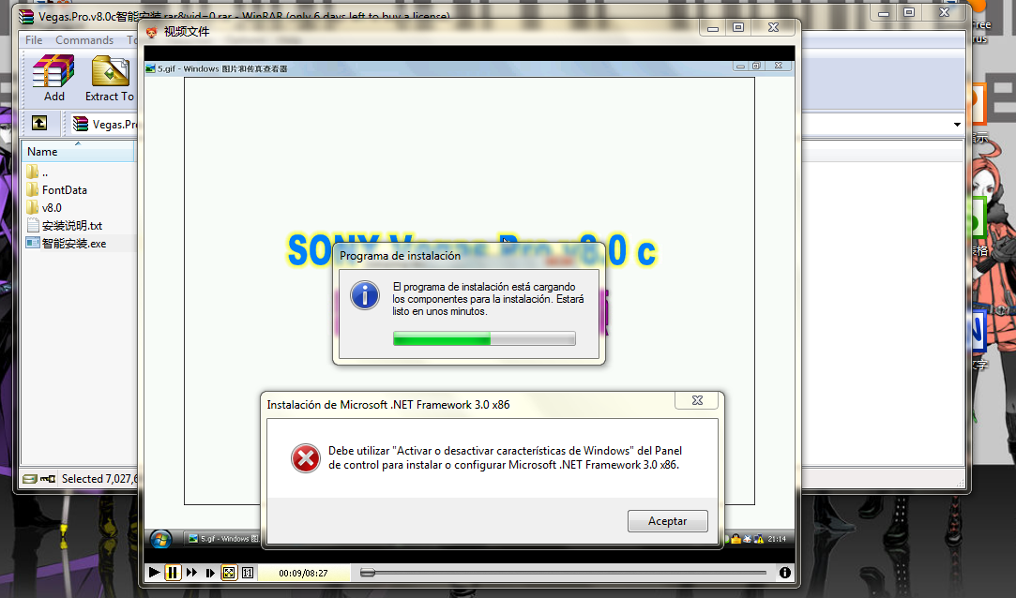The image size is (1016, 598).
Task: Click the 视频文件 video player title icon
Action: (x=152, y=32)
